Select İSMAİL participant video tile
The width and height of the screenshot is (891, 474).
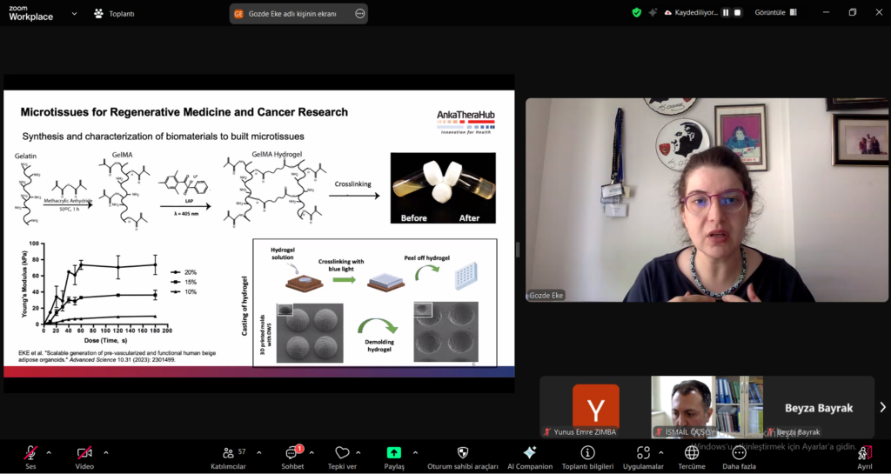coord(707,407)
